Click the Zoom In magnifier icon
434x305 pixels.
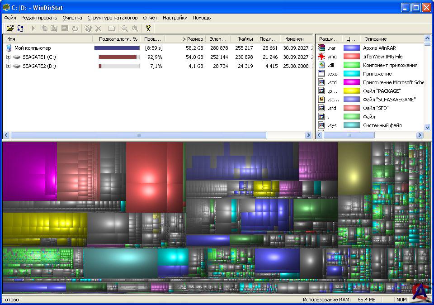(124, 28)
